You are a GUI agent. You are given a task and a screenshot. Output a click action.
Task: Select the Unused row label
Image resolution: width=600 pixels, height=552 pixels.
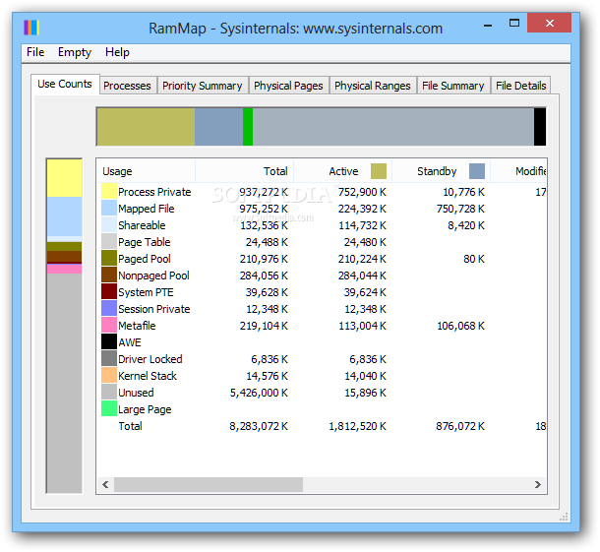(136, 393)
